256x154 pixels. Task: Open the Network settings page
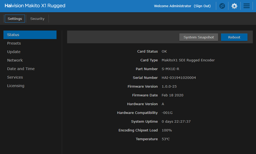15,60
